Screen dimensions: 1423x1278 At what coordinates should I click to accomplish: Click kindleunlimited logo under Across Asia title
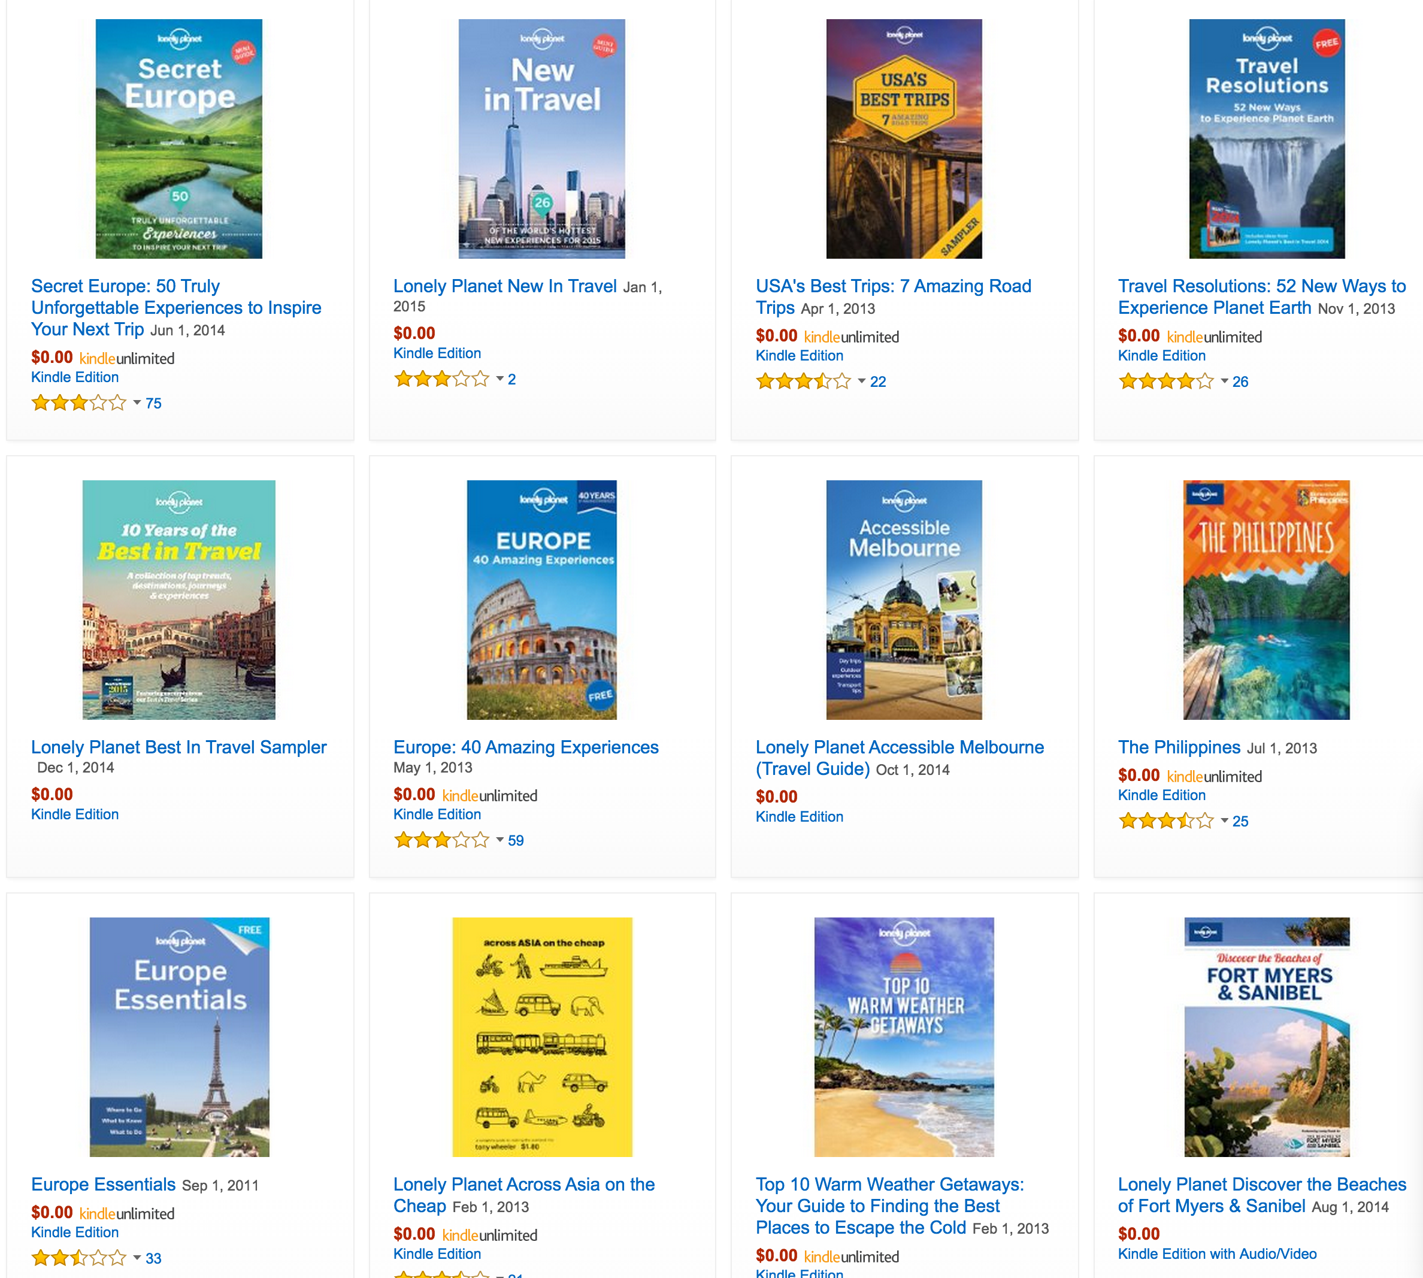point(489,1235)
